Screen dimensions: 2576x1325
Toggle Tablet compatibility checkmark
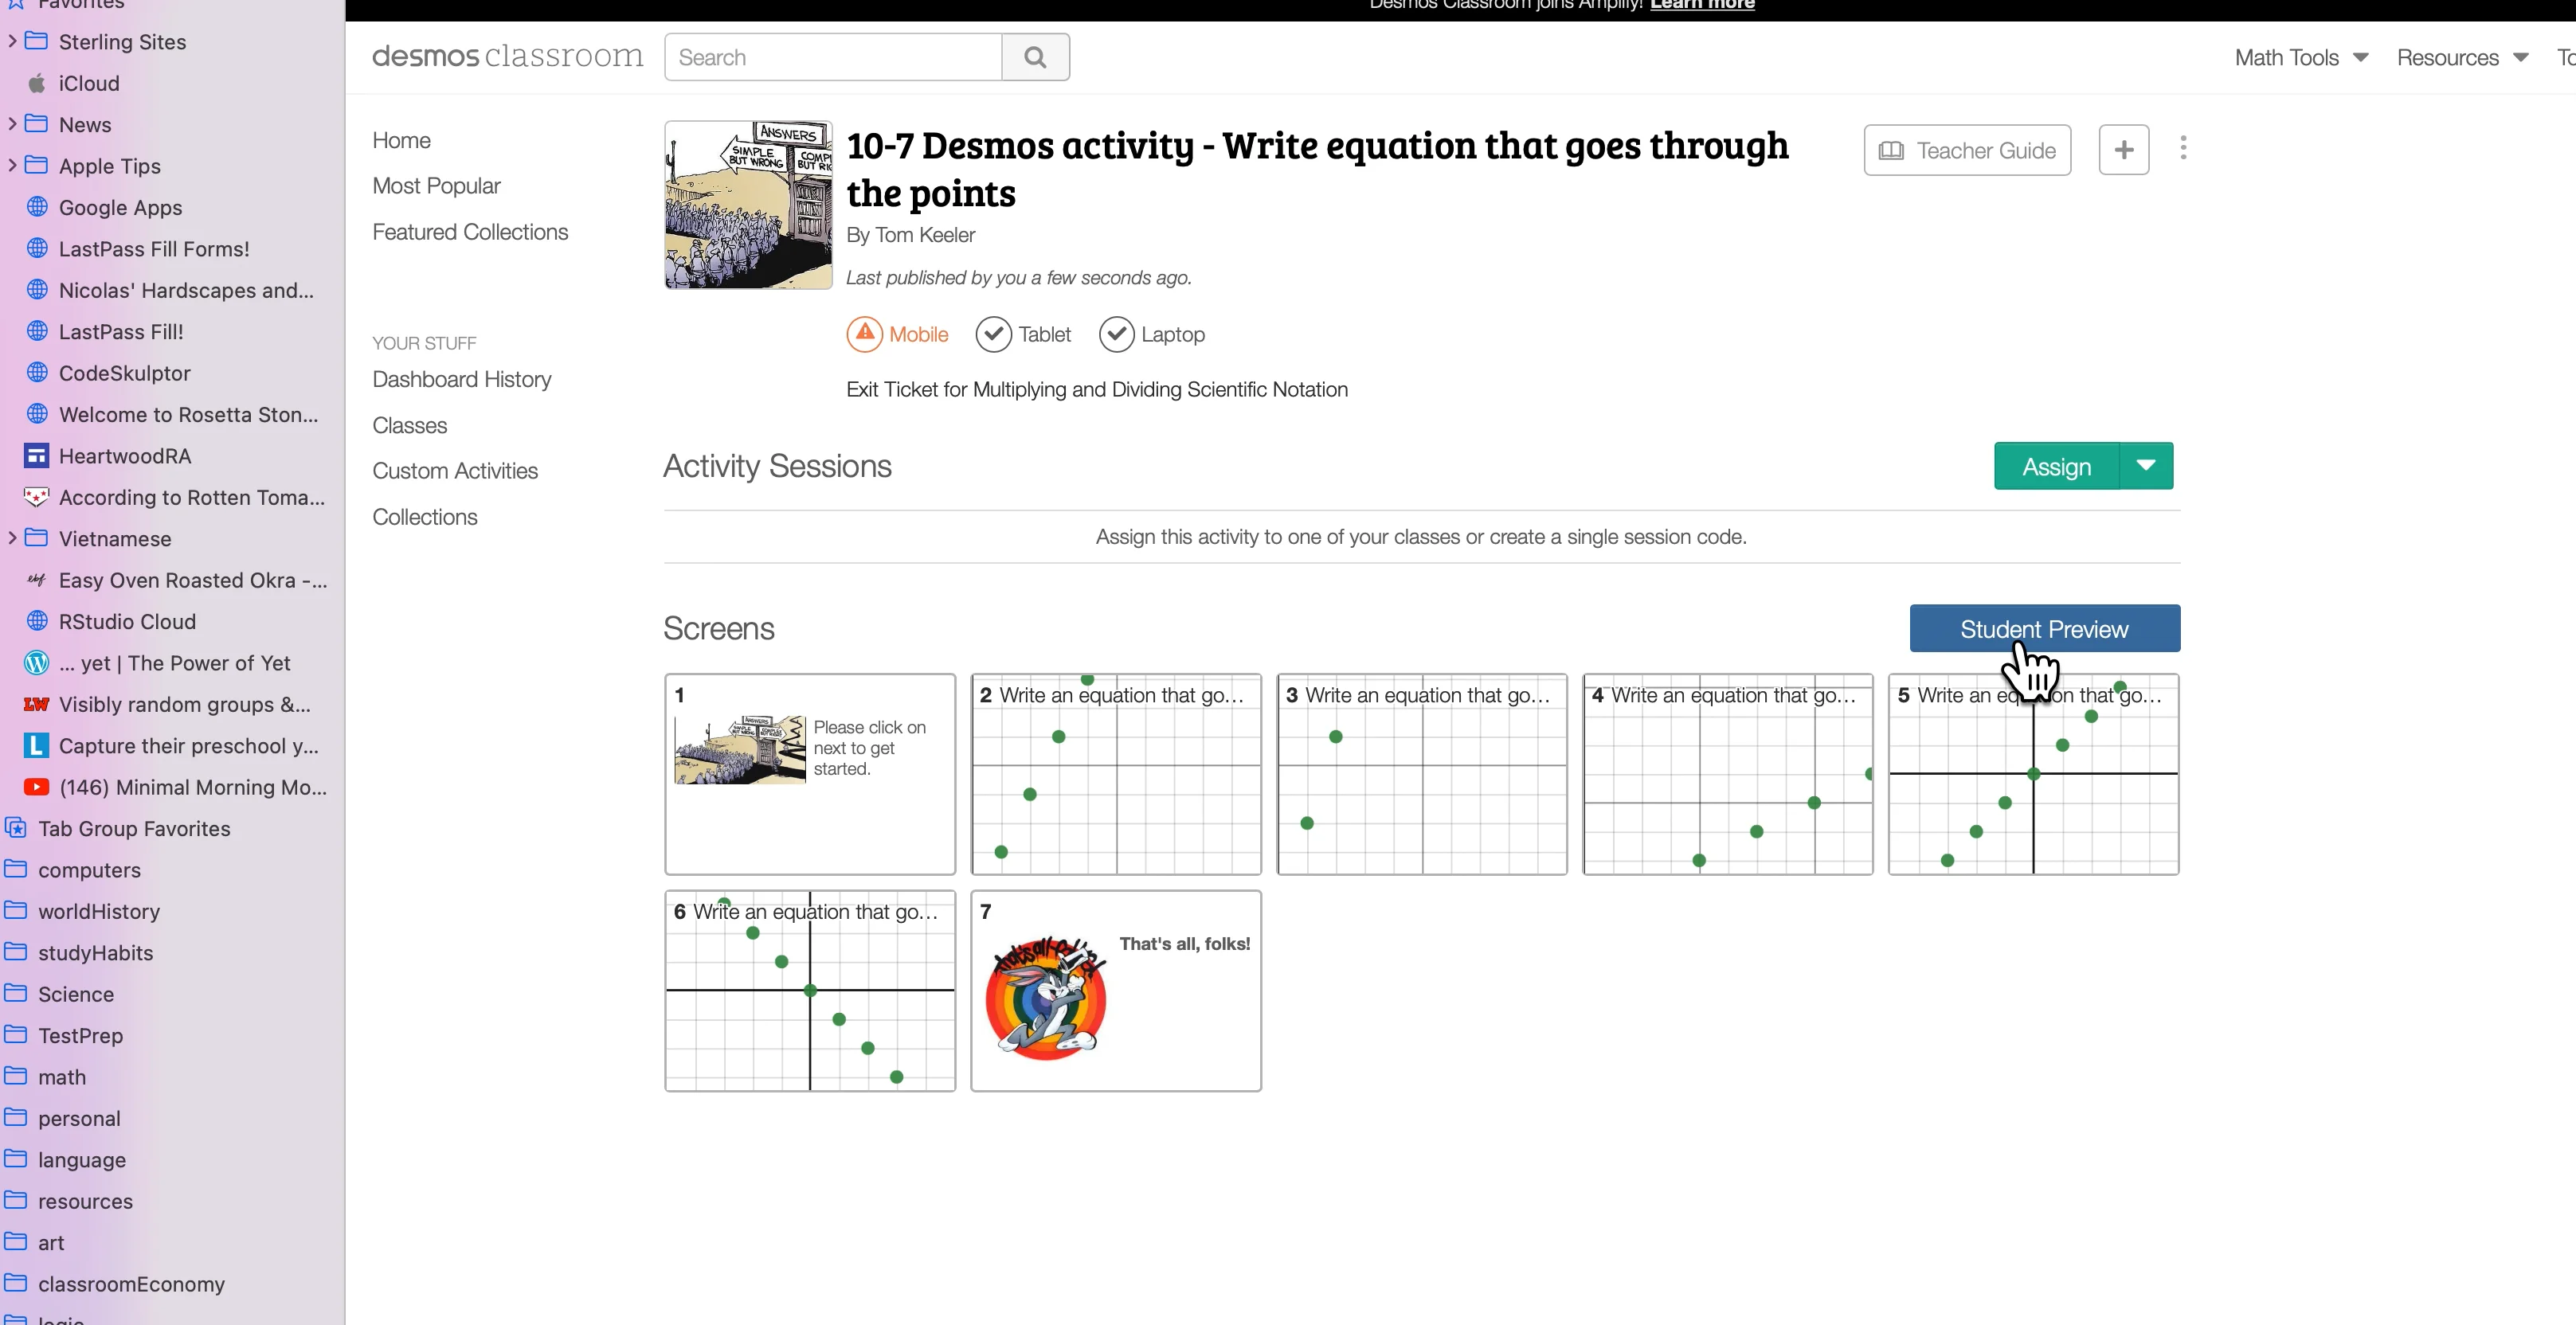[x=993, y=334]
